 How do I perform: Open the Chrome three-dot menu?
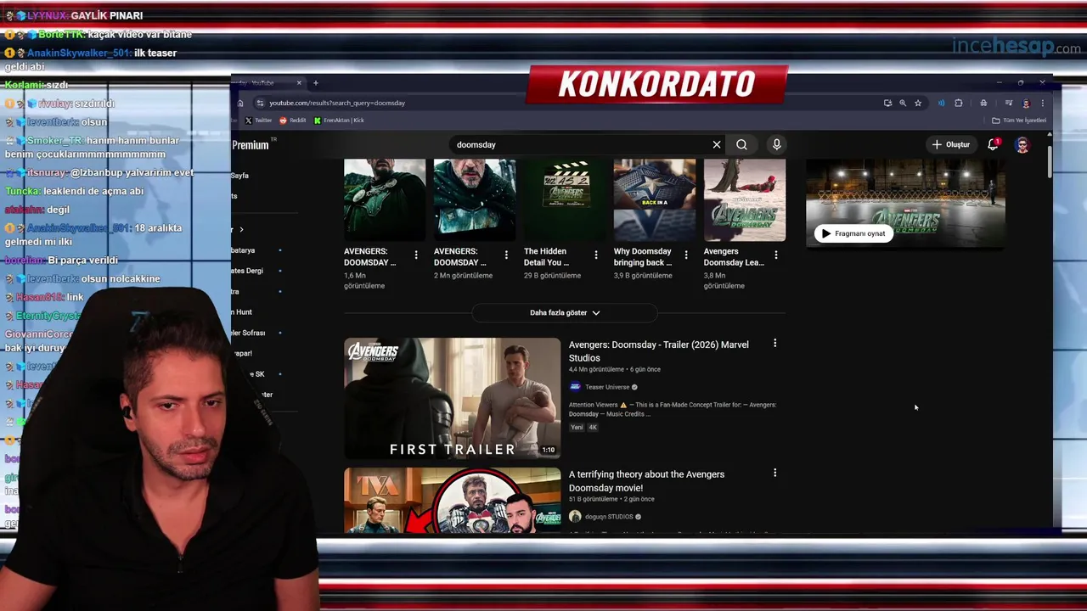coord(1043,103)
